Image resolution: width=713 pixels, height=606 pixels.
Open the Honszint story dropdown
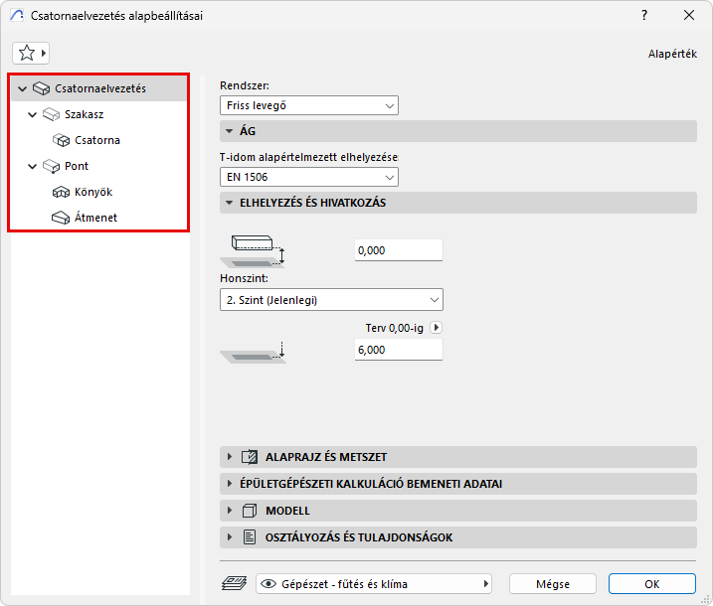[x=331, y=300]
